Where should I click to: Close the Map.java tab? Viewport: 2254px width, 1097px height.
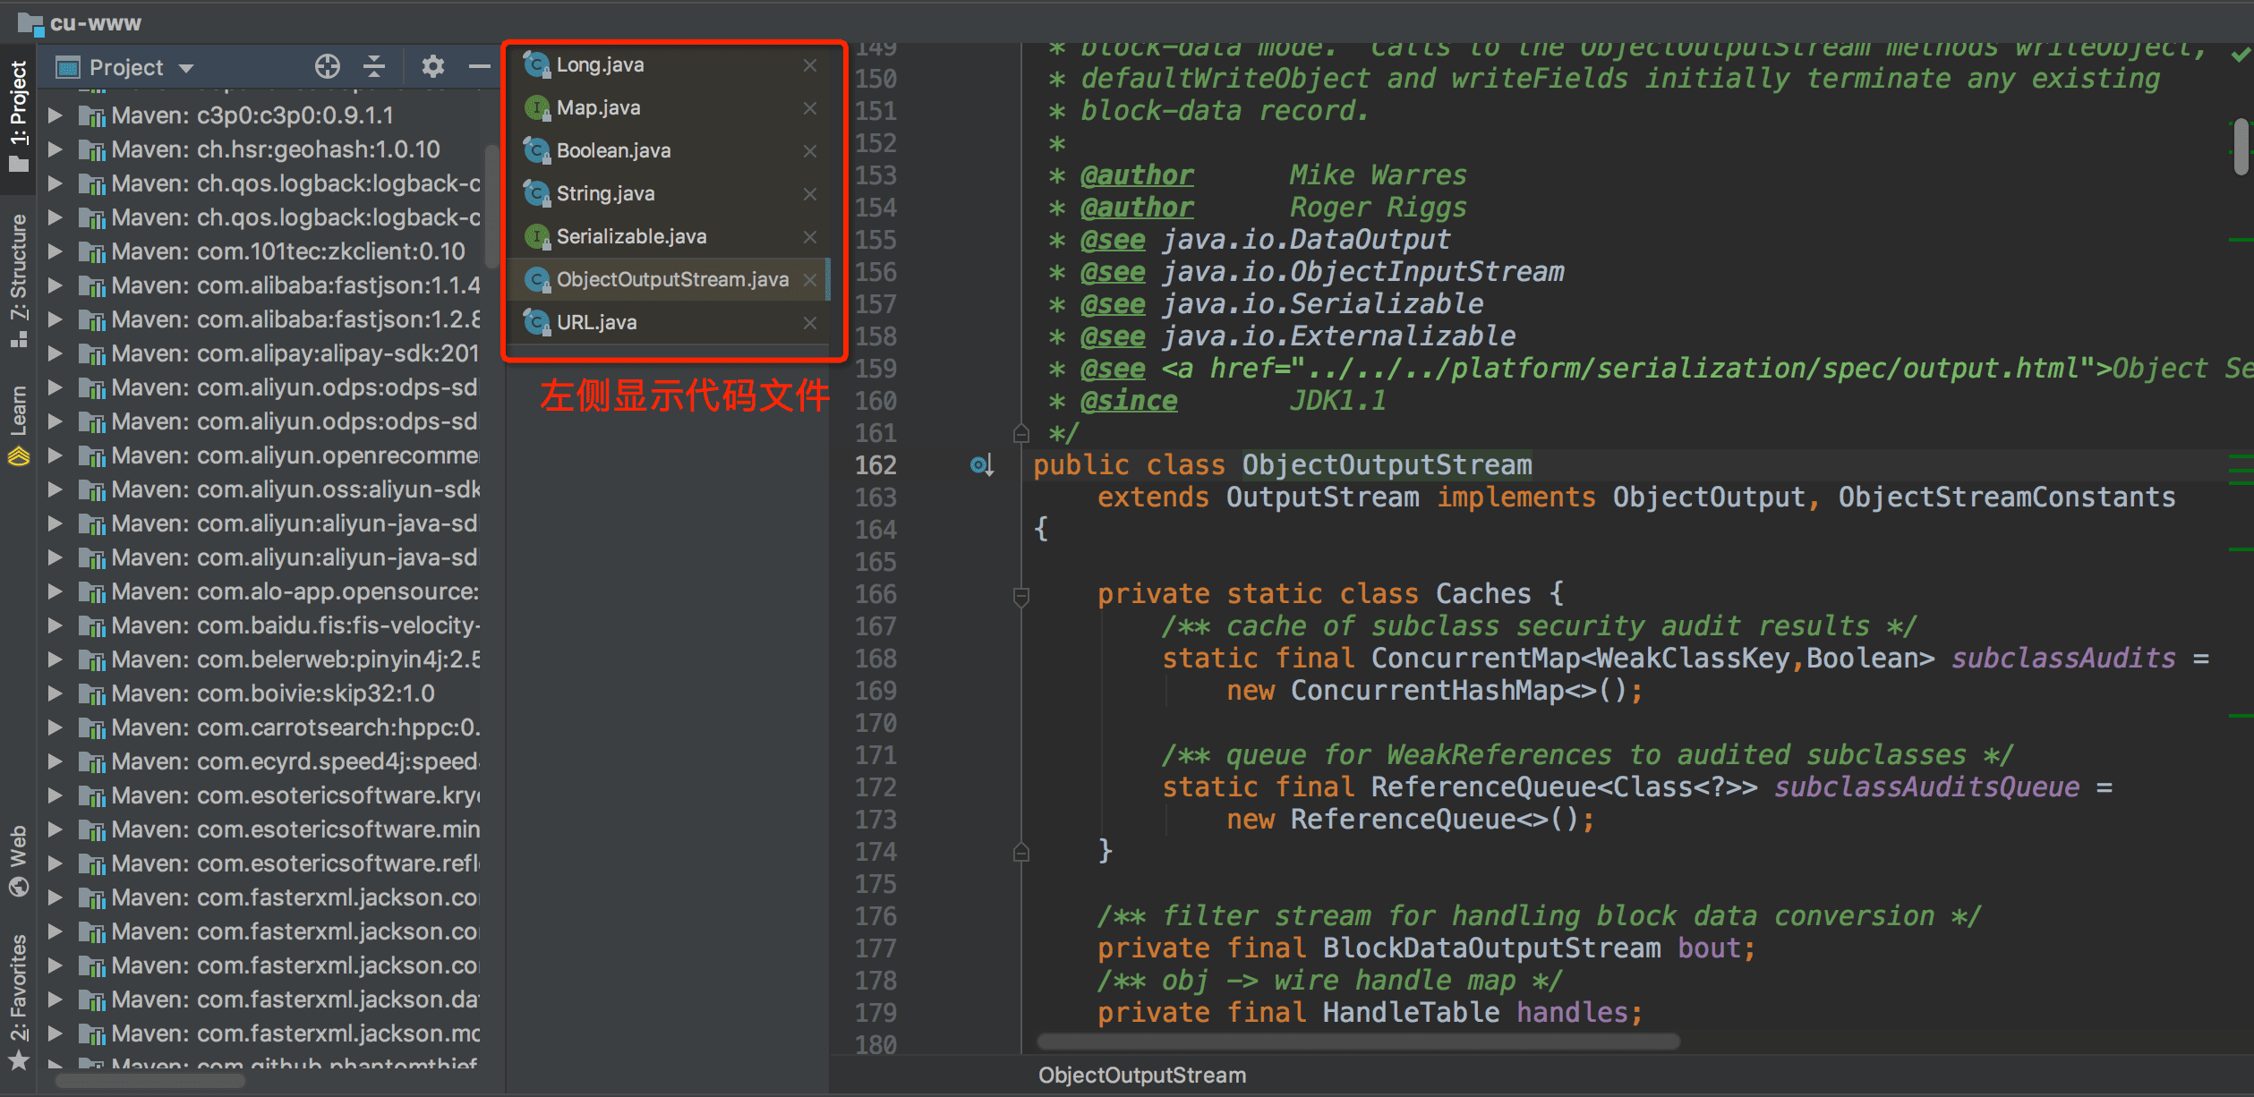[x=809, y=107]
